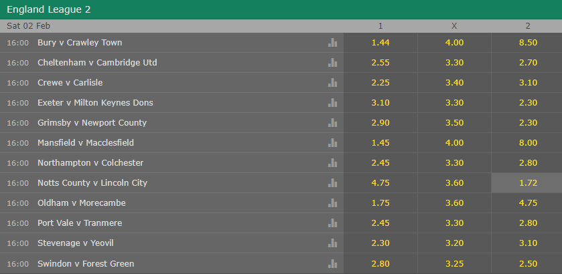Open stats icon for Swindon v Forest Green
Viewport: 562px width, 274px height.
pos(333,263)
